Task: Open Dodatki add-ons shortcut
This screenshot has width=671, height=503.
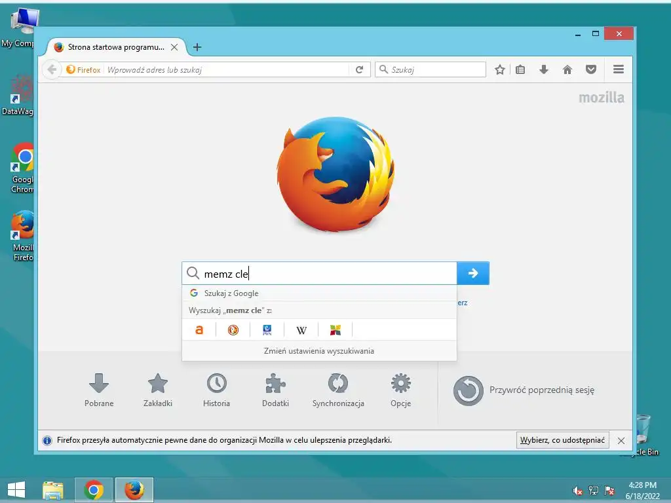Action: 276,390
